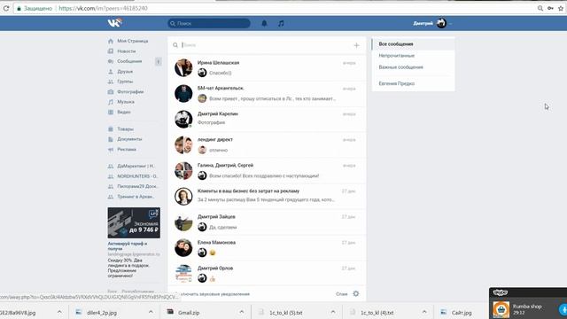Click БМ-чат Архангельск chat avatar
The width and height of the screenshot is (567, 319).
click(x=183, y=94)
